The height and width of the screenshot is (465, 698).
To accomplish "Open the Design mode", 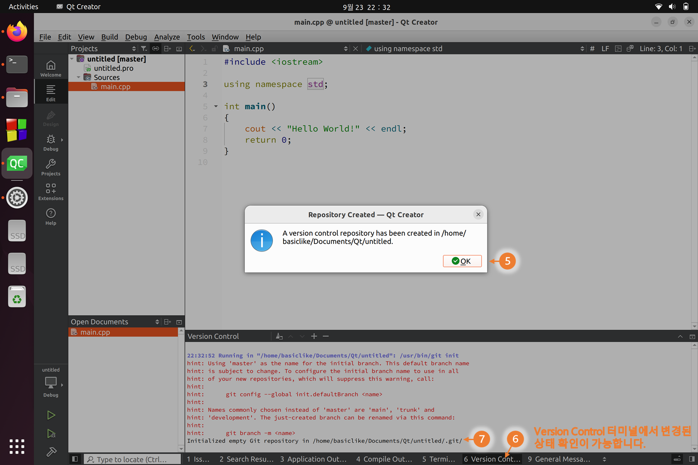I will (51, 118).
